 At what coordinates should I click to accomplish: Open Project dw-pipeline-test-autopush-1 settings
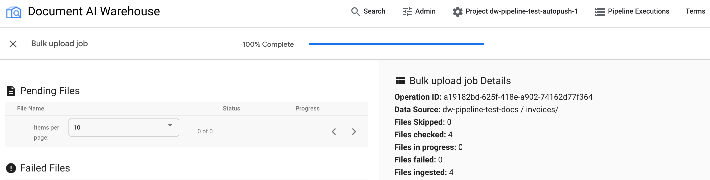(521, 11)
